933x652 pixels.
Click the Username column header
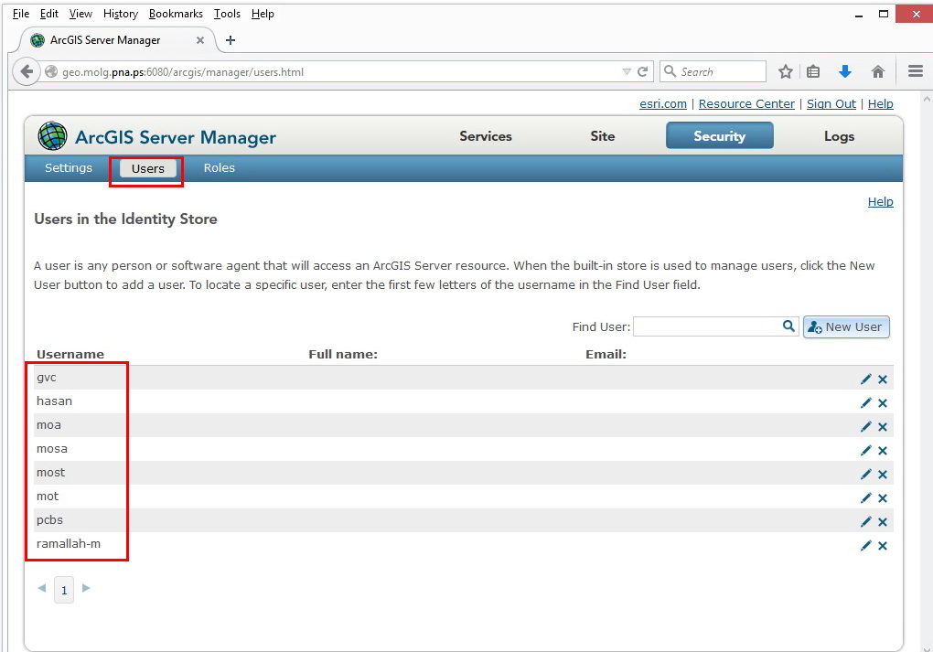coord(70,354)
